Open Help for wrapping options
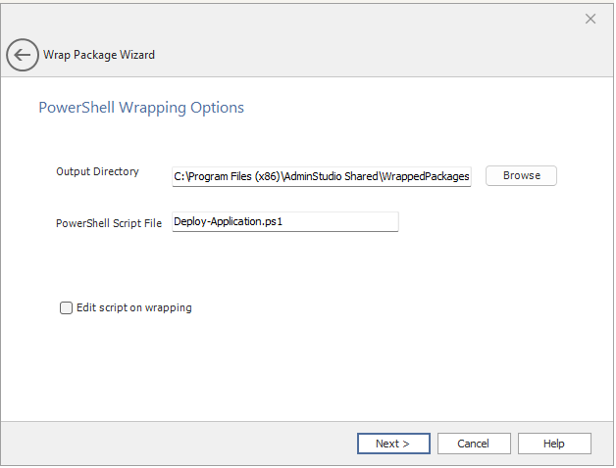This screenshot has width=616, height=468. (x=554, y=444)
